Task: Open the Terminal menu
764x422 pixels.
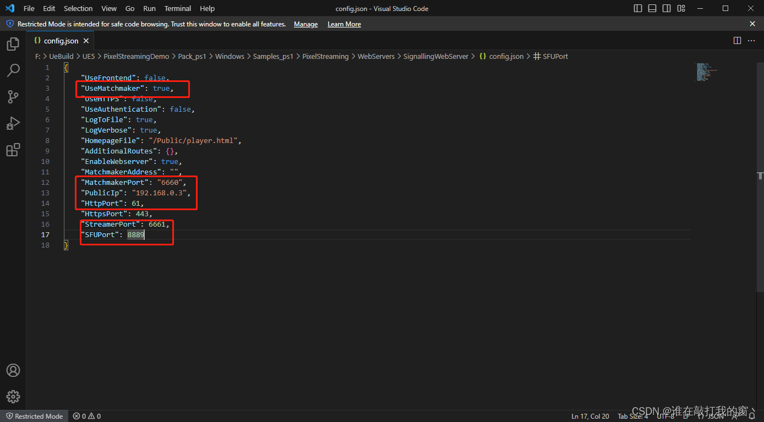Action: click(x=178, y=8)
